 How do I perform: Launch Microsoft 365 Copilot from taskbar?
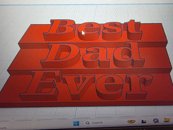pos(156,120)
